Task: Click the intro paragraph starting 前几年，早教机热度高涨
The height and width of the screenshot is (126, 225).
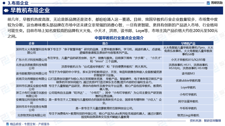Action: click(112, 28)
